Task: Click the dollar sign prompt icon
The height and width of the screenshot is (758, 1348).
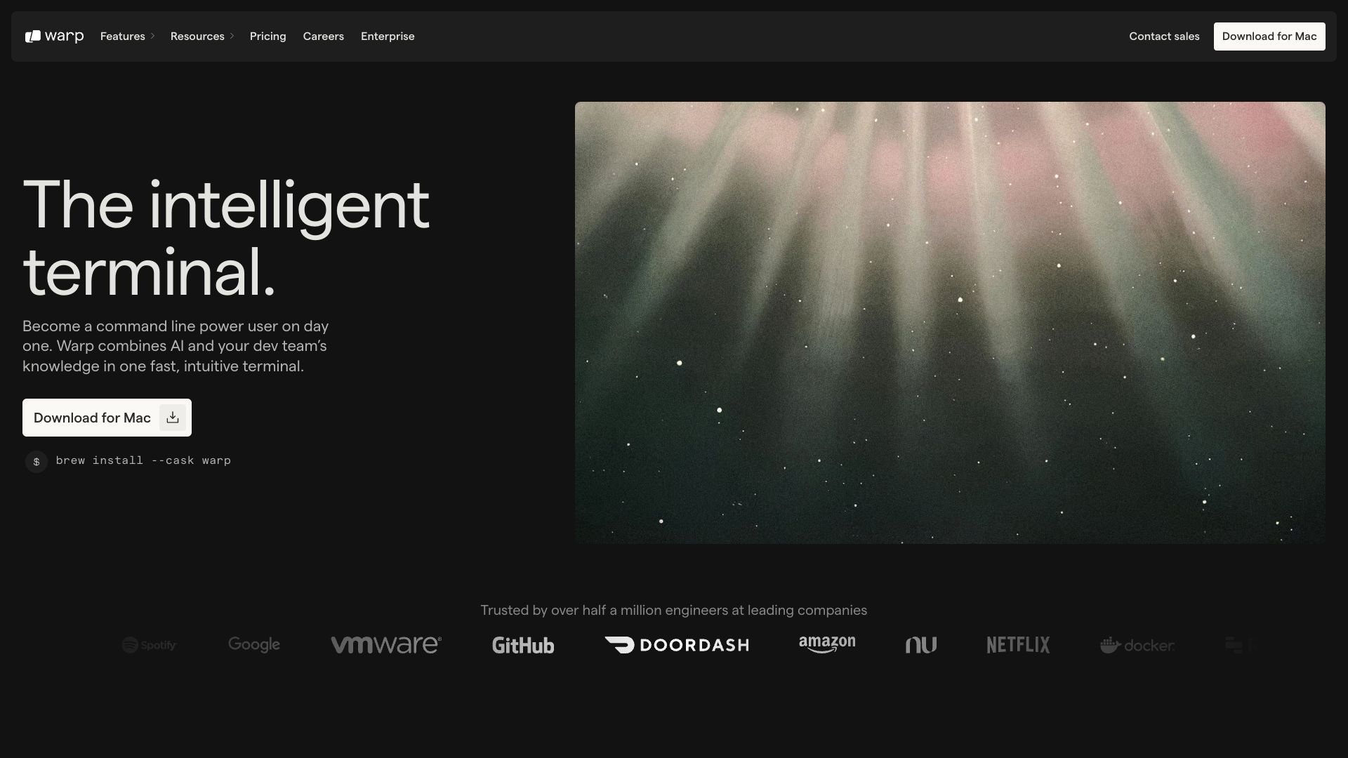Action: click(x=37, y=461)
